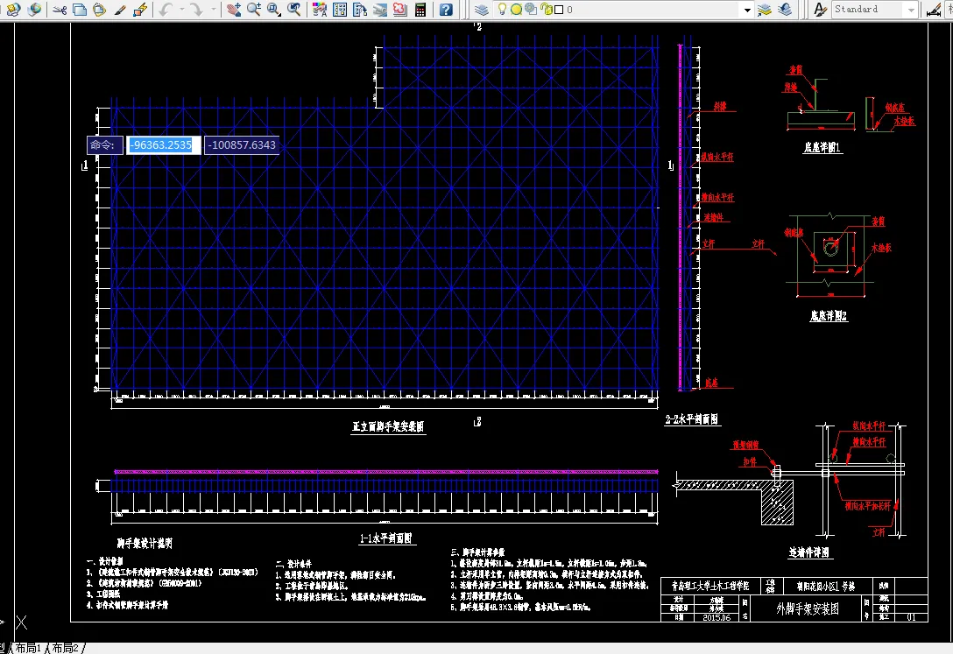Click Make Object's Layer Current icon
Screen dimensions: 953x654
(766, 9)
